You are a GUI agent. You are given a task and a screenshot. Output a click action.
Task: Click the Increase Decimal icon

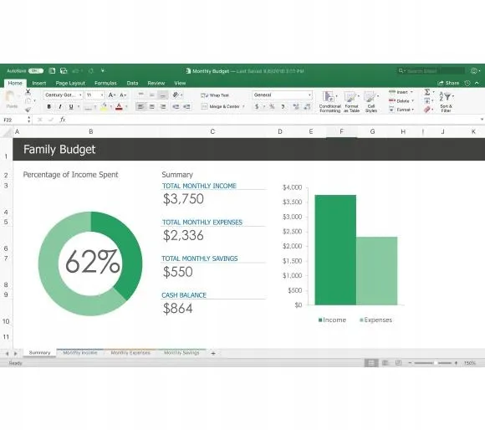(x=296, y=107)
